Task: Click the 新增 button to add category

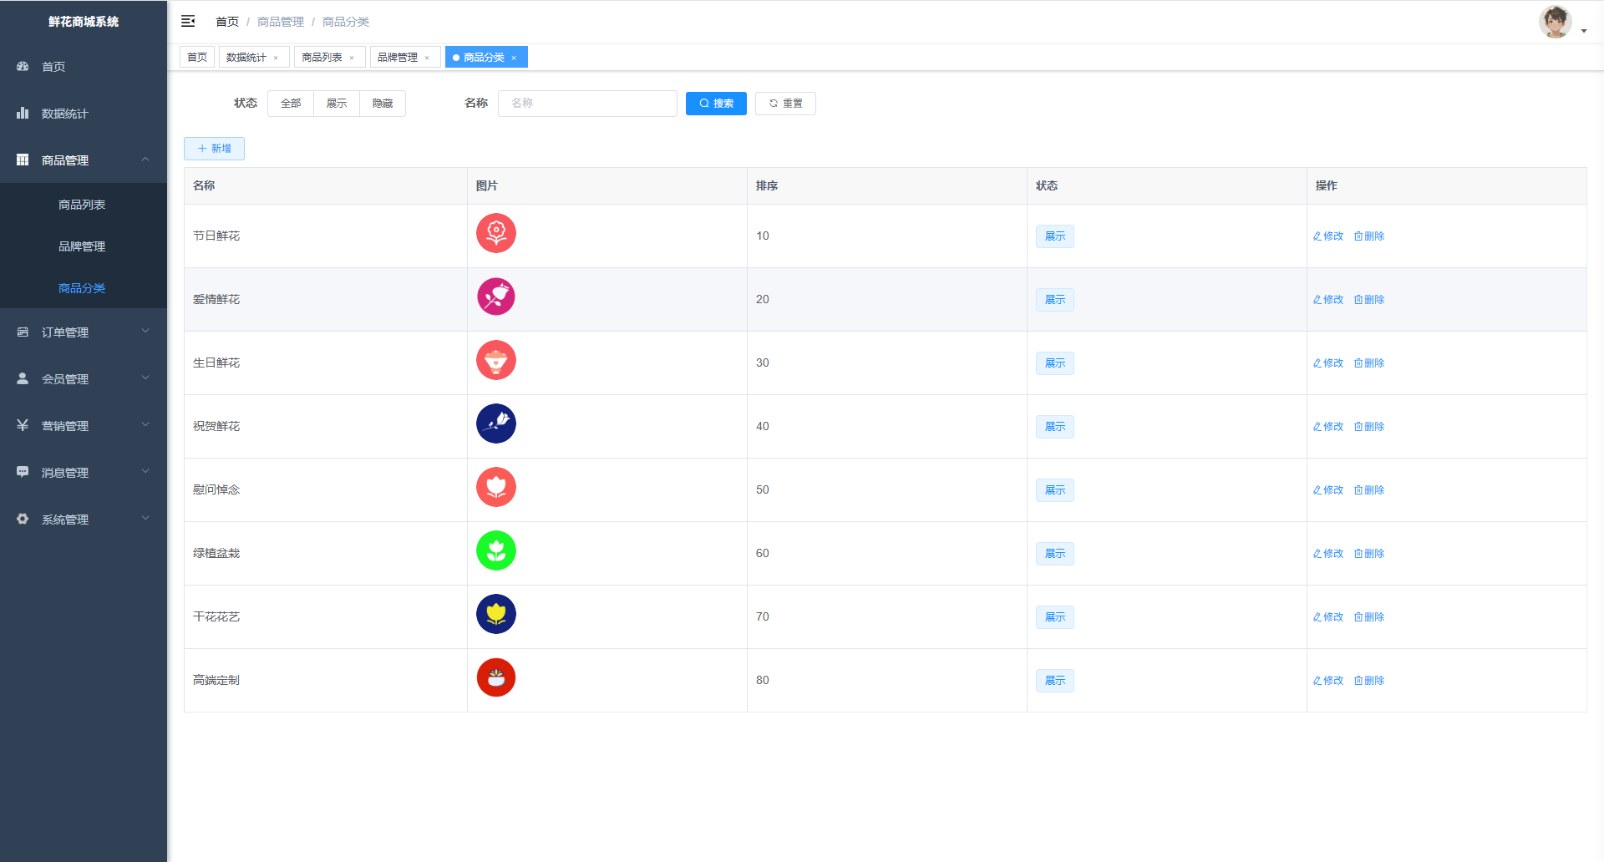Action: pyautogui.click(x=214, y=149)
